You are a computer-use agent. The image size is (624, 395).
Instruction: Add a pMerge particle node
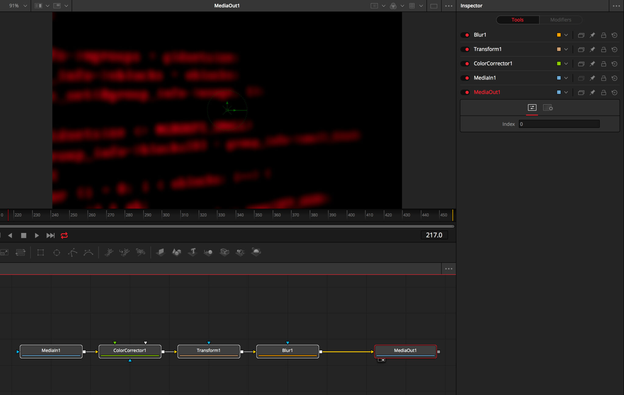tap(125, 252)
